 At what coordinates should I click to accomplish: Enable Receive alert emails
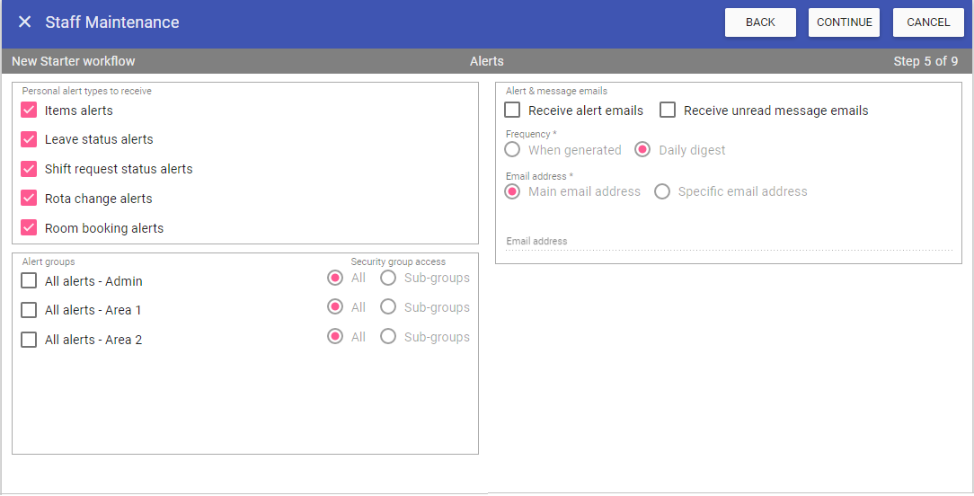point(512,111)
